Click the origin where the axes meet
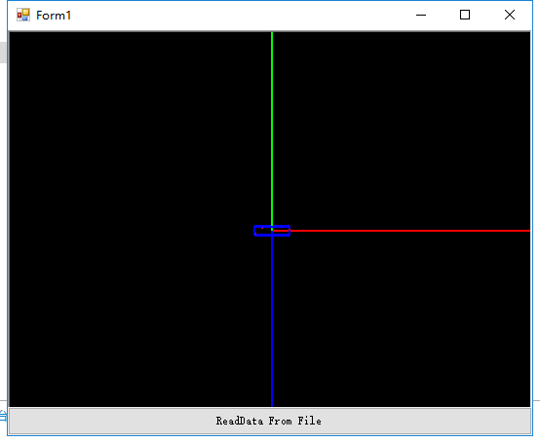This screenshot has width=540, height=443. pyautogui.click(x=272, y=231)
